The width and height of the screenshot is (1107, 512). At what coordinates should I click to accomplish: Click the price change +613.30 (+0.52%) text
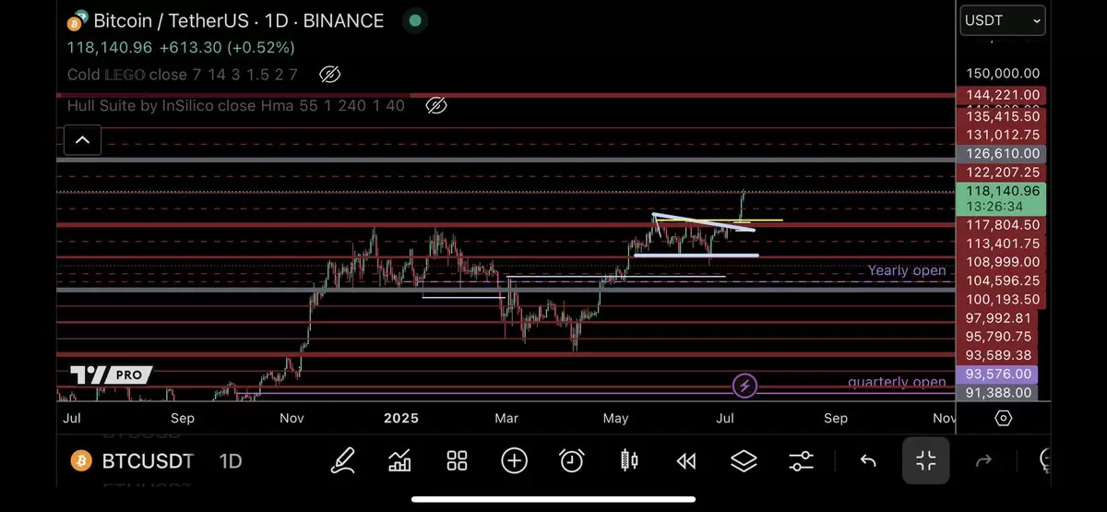click(x=227, y=47)
